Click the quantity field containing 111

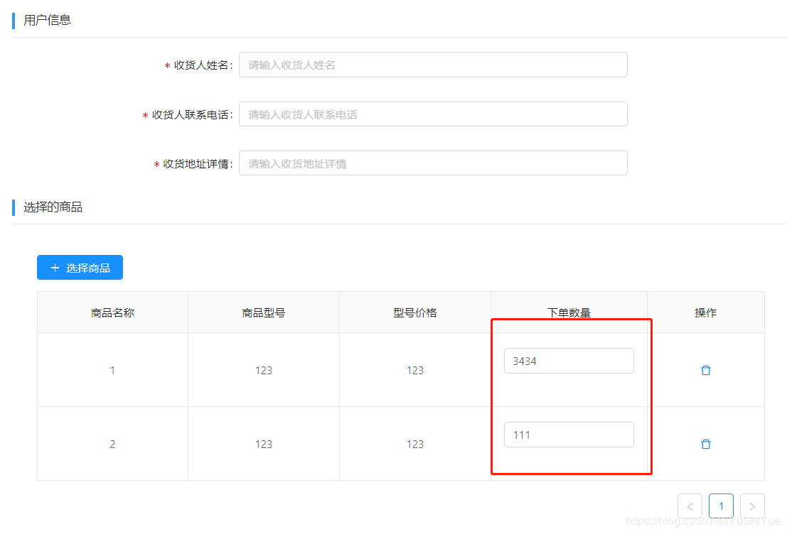(x=568, y=435)
